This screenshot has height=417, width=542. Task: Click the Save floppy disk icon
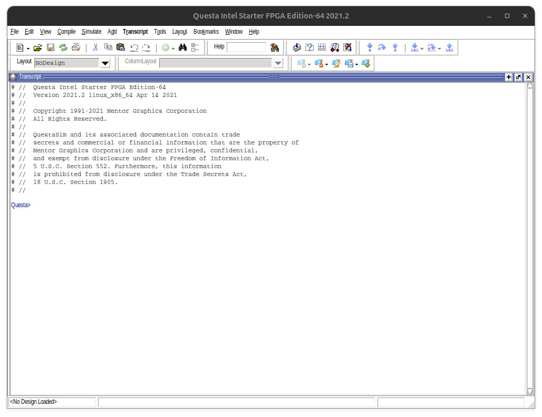point(51,47)
